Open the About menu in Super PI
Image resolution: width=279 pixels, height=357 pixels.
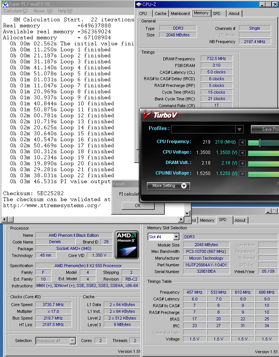[x=43, y=11]
